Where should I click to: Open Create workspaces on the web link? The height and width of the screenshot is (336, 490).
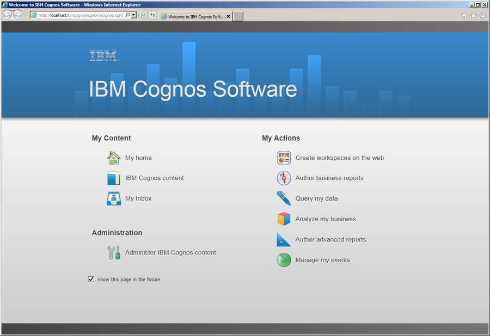click(340, 158)
